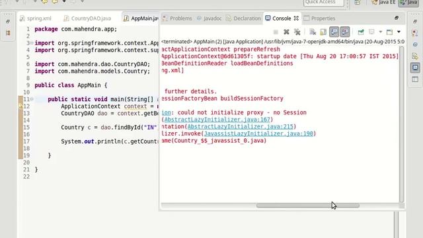Click 'CountryDAO dao = context.getBe' on line 13

tap(110, 113)
